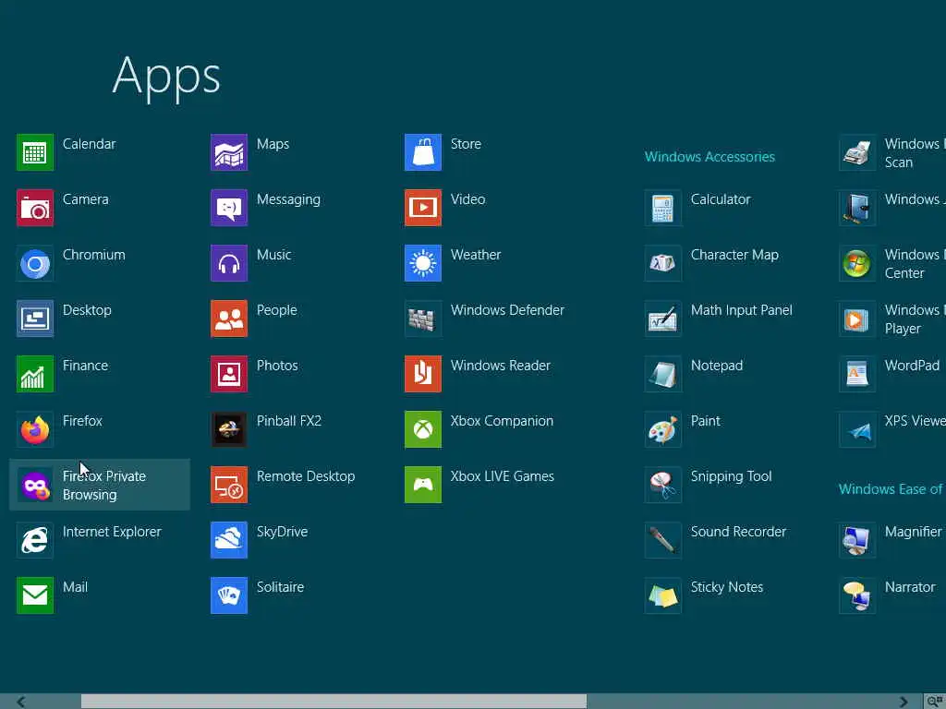
Task: Click the semantic zoom button in corner
Action: [x=935, y=702]
